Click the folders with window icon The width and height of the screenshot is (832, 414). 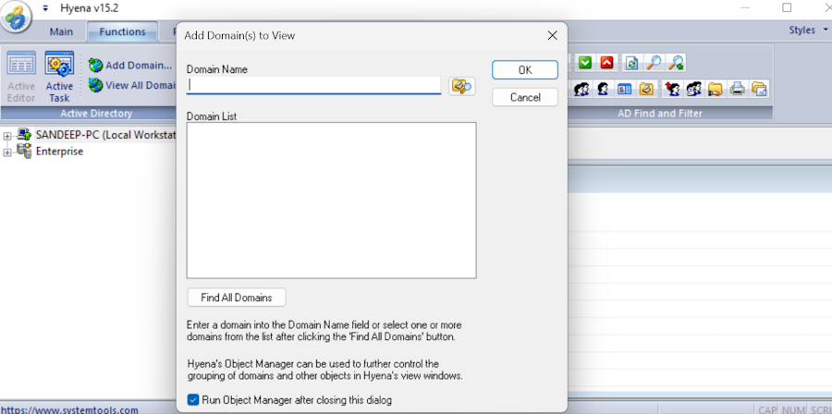coord(759,89)
